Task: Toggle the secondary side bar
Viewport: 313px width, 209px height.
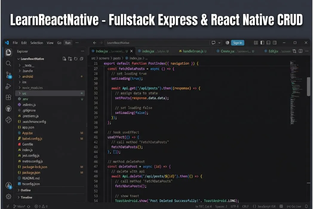Action: [x=275, y=43]
